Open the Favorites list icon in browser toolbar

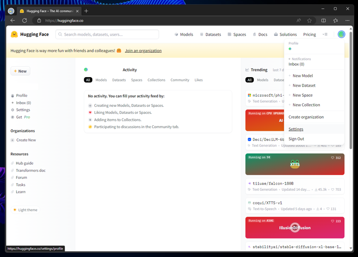(335, 21)
